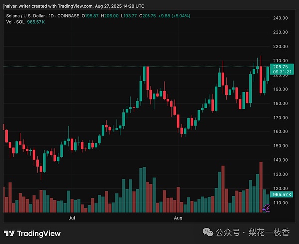Click the 150.00 price axis label

(280, 146)
